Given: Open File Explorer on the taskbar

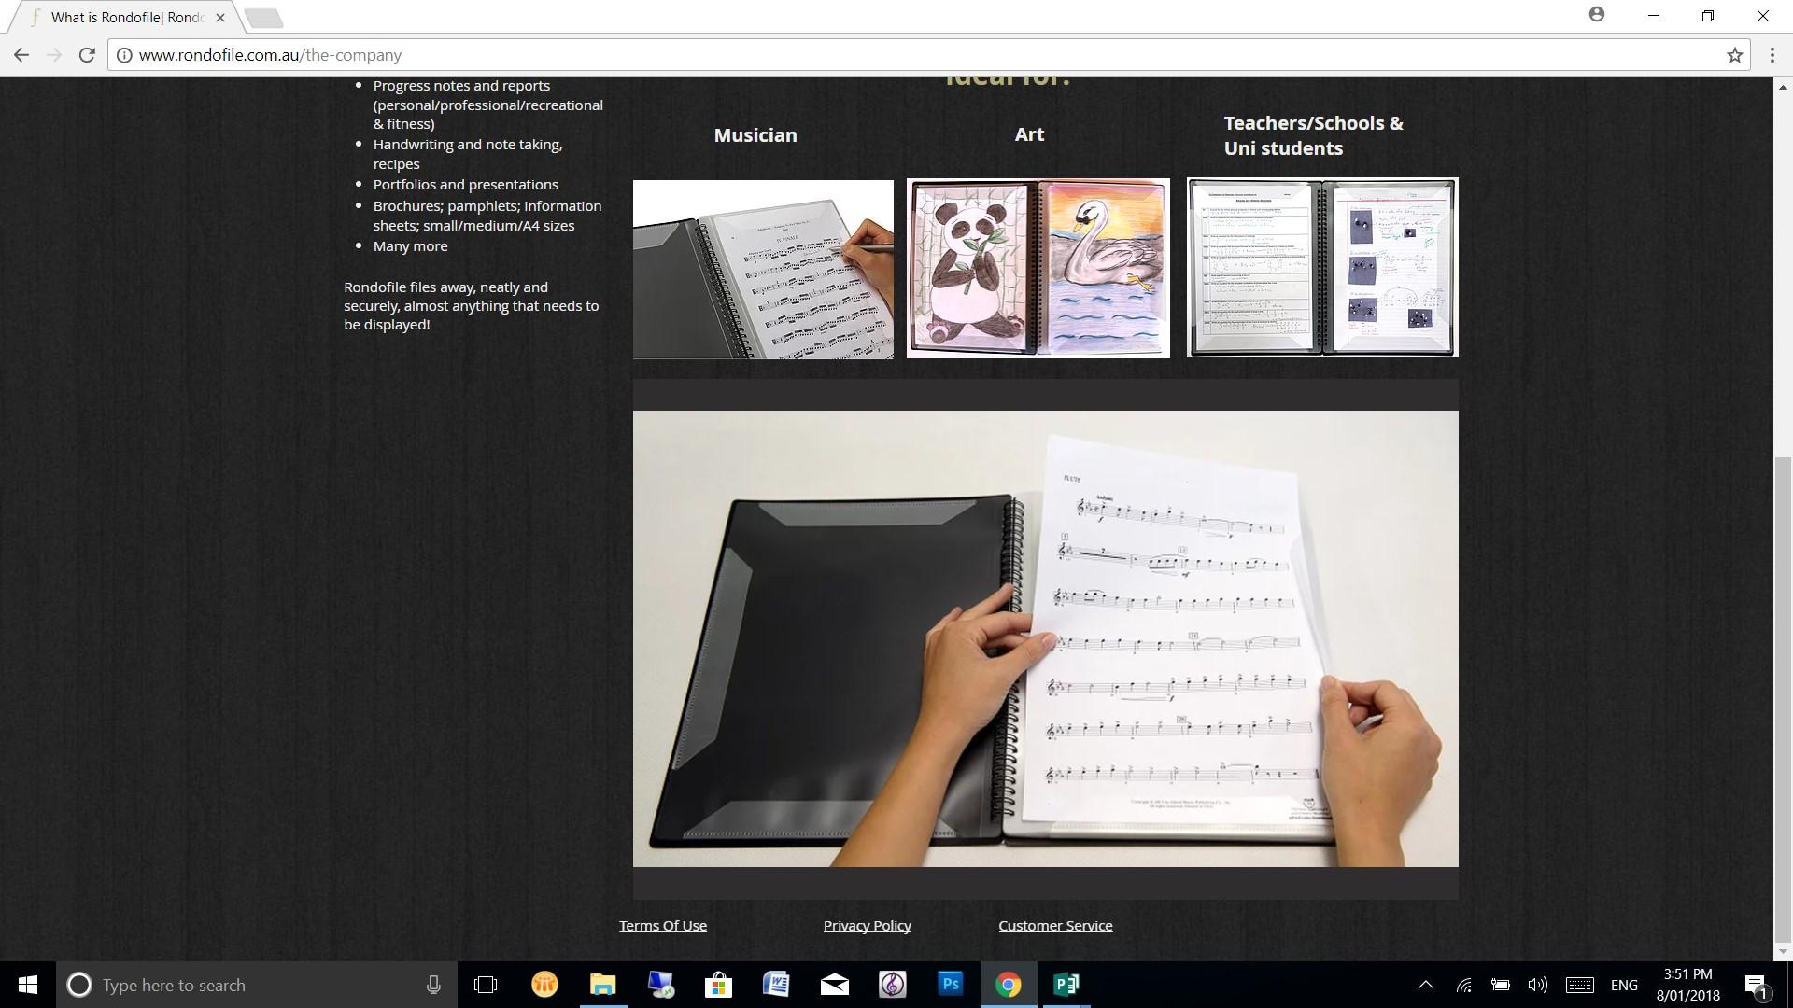Looking at the screenshot, I should coord(602,984).
